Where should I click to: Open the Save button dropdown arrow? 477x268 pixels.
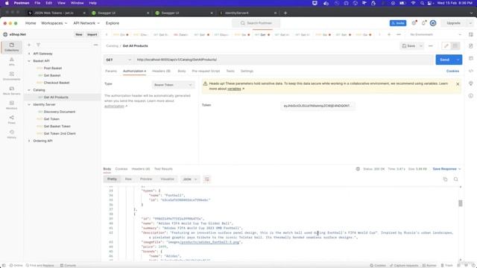coord(421,46)
